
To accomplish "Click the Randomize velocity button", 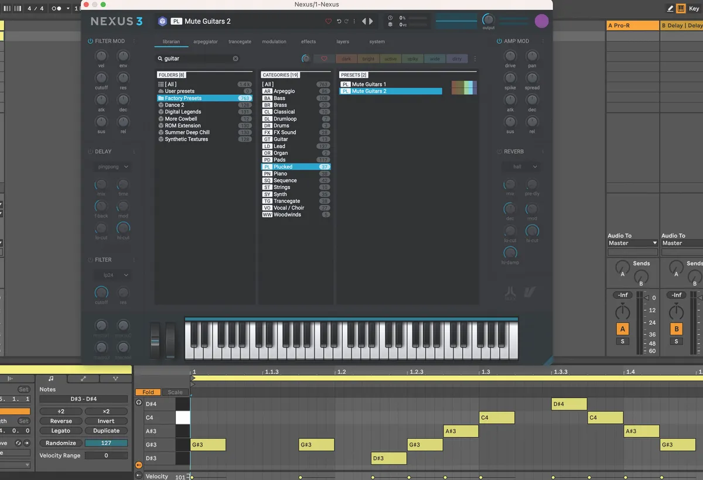I will point(61,443).
